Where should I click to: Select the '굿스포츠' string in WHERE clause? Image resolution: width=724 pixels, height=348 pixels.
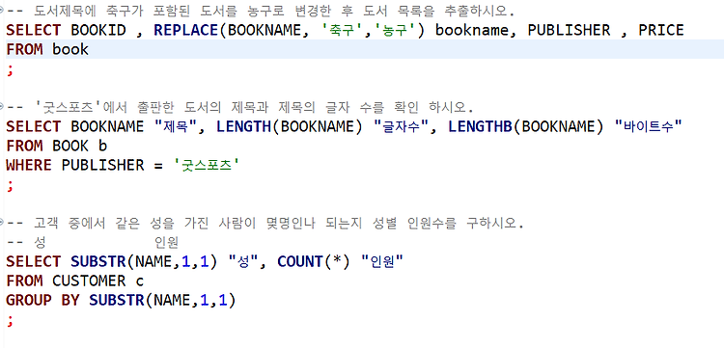[207, 165]
